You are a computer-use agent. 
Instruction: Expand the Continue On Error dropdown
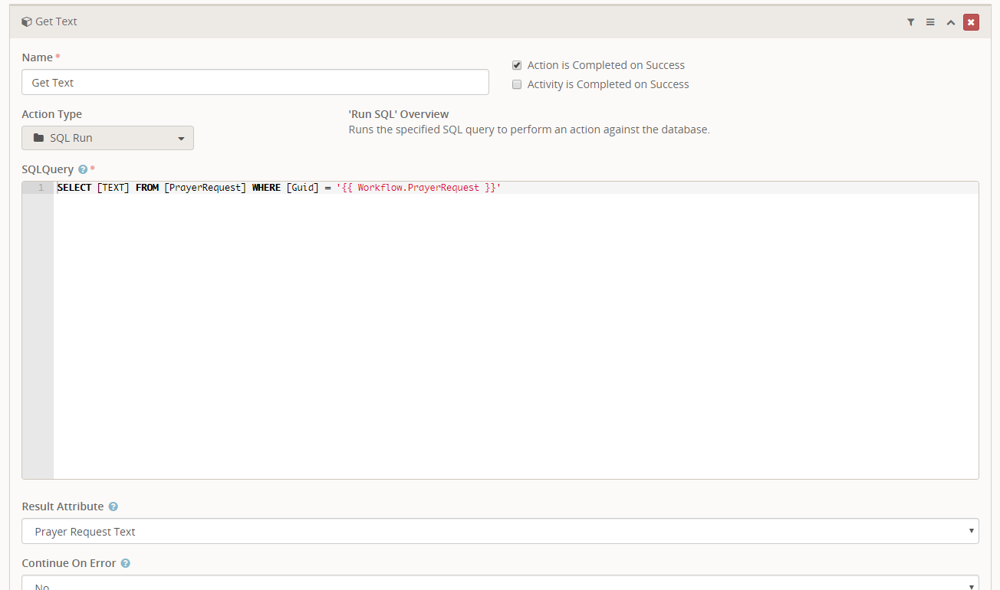coord(500,583)
